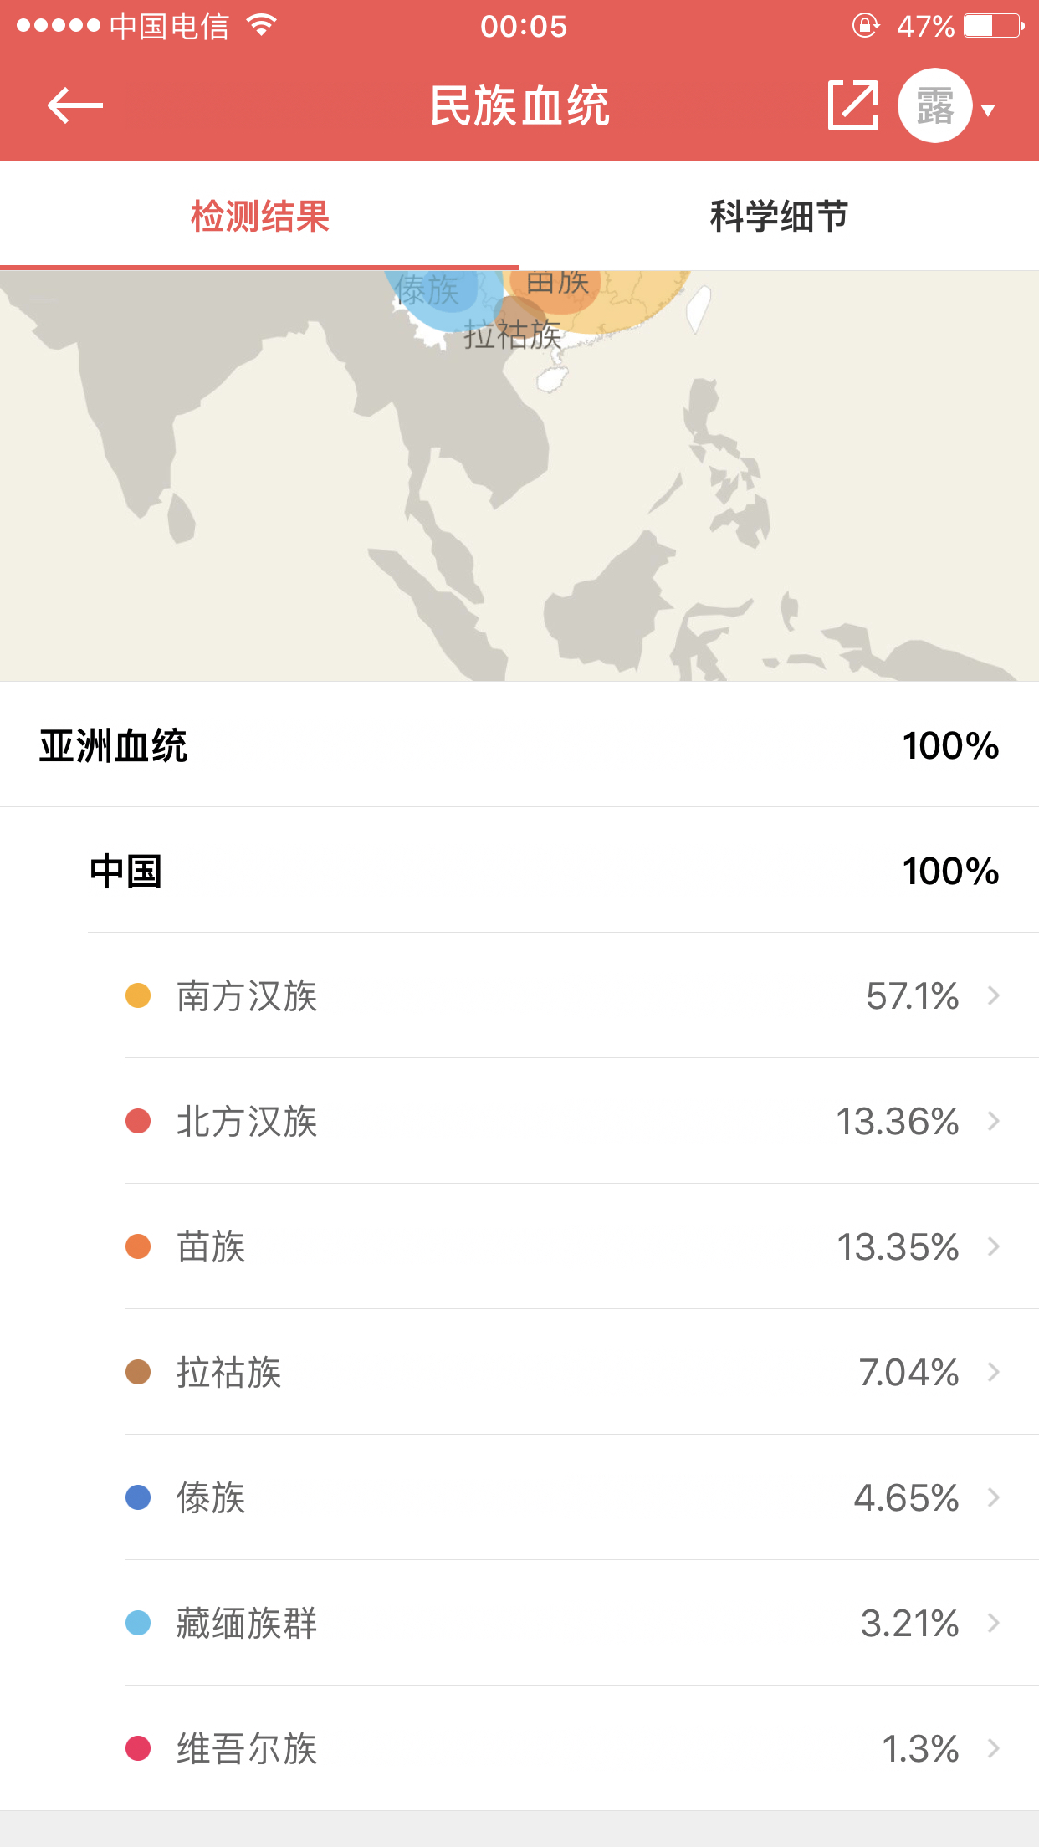This screenshot has height=1847, width=1039.
Task: Expand the 南方汉族 row chevron
Action: [994, 995]
